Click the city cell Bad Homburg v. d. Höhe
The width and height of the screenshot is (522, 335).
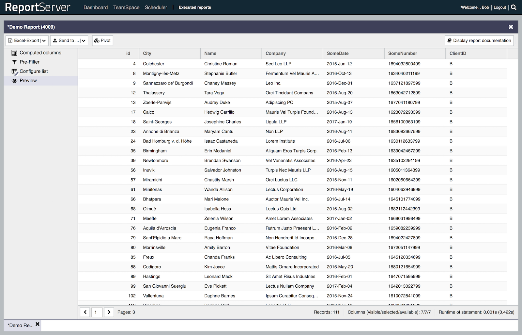point(167,141)
